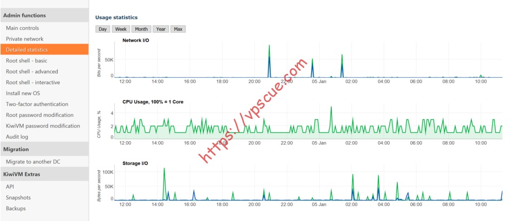Click the Usage statistics heading

[116, 17]
